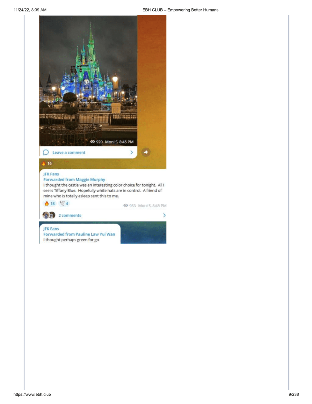The image size is (312, 404).
Task: Click the forward arrow share button
Action: coord(146,152)
